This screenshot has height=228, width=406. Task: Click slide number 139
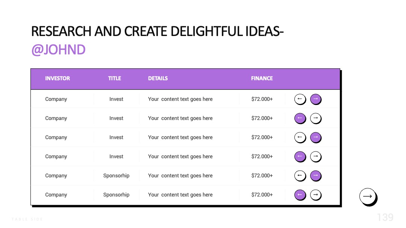tap(385, 217)
